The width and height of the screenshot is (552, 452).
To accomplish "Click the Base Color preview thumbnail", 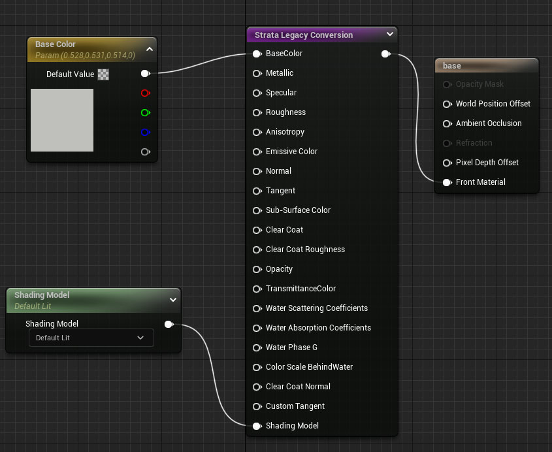I will coord(62,120).
